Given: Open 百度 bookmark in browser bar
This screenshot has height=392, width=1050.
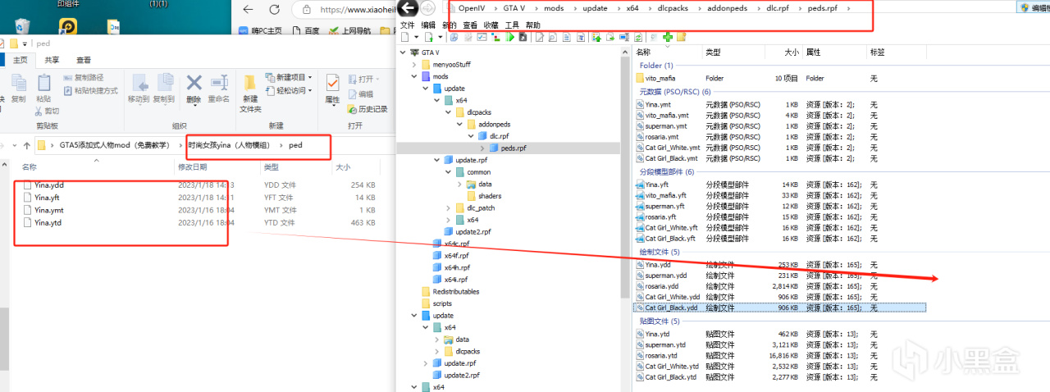Looking at the screenshot, I should point(306,31).
